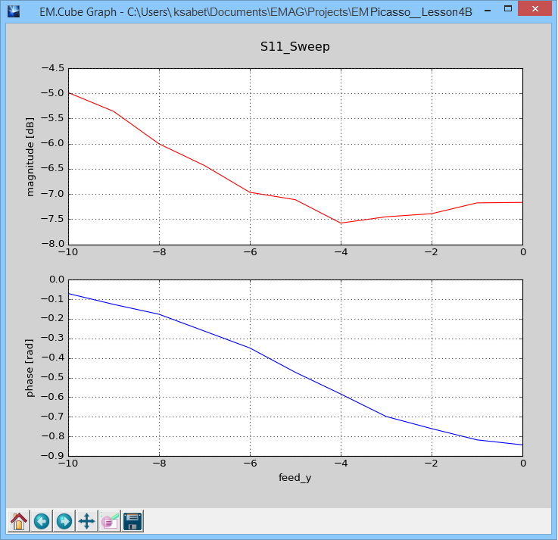Click the S11_Sweep plot title
Screen dimensions: 558x540
tap(295, 47)
